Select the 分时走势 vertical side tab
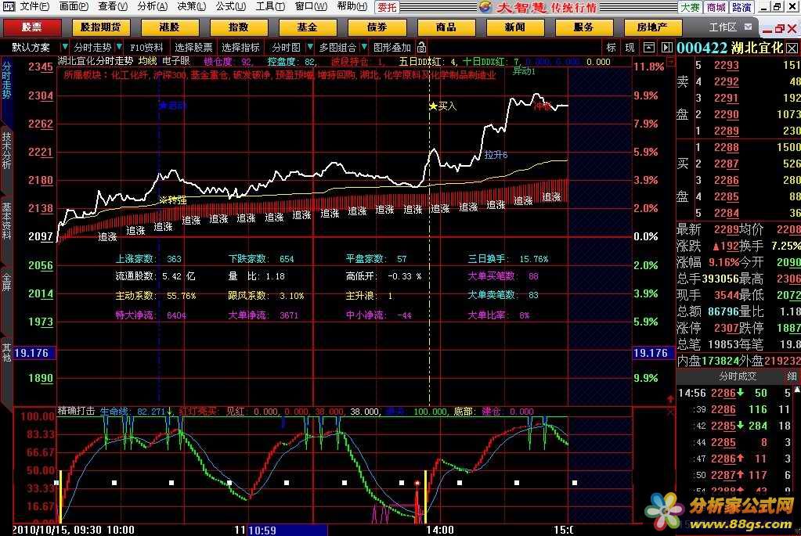 coord(6,80)
